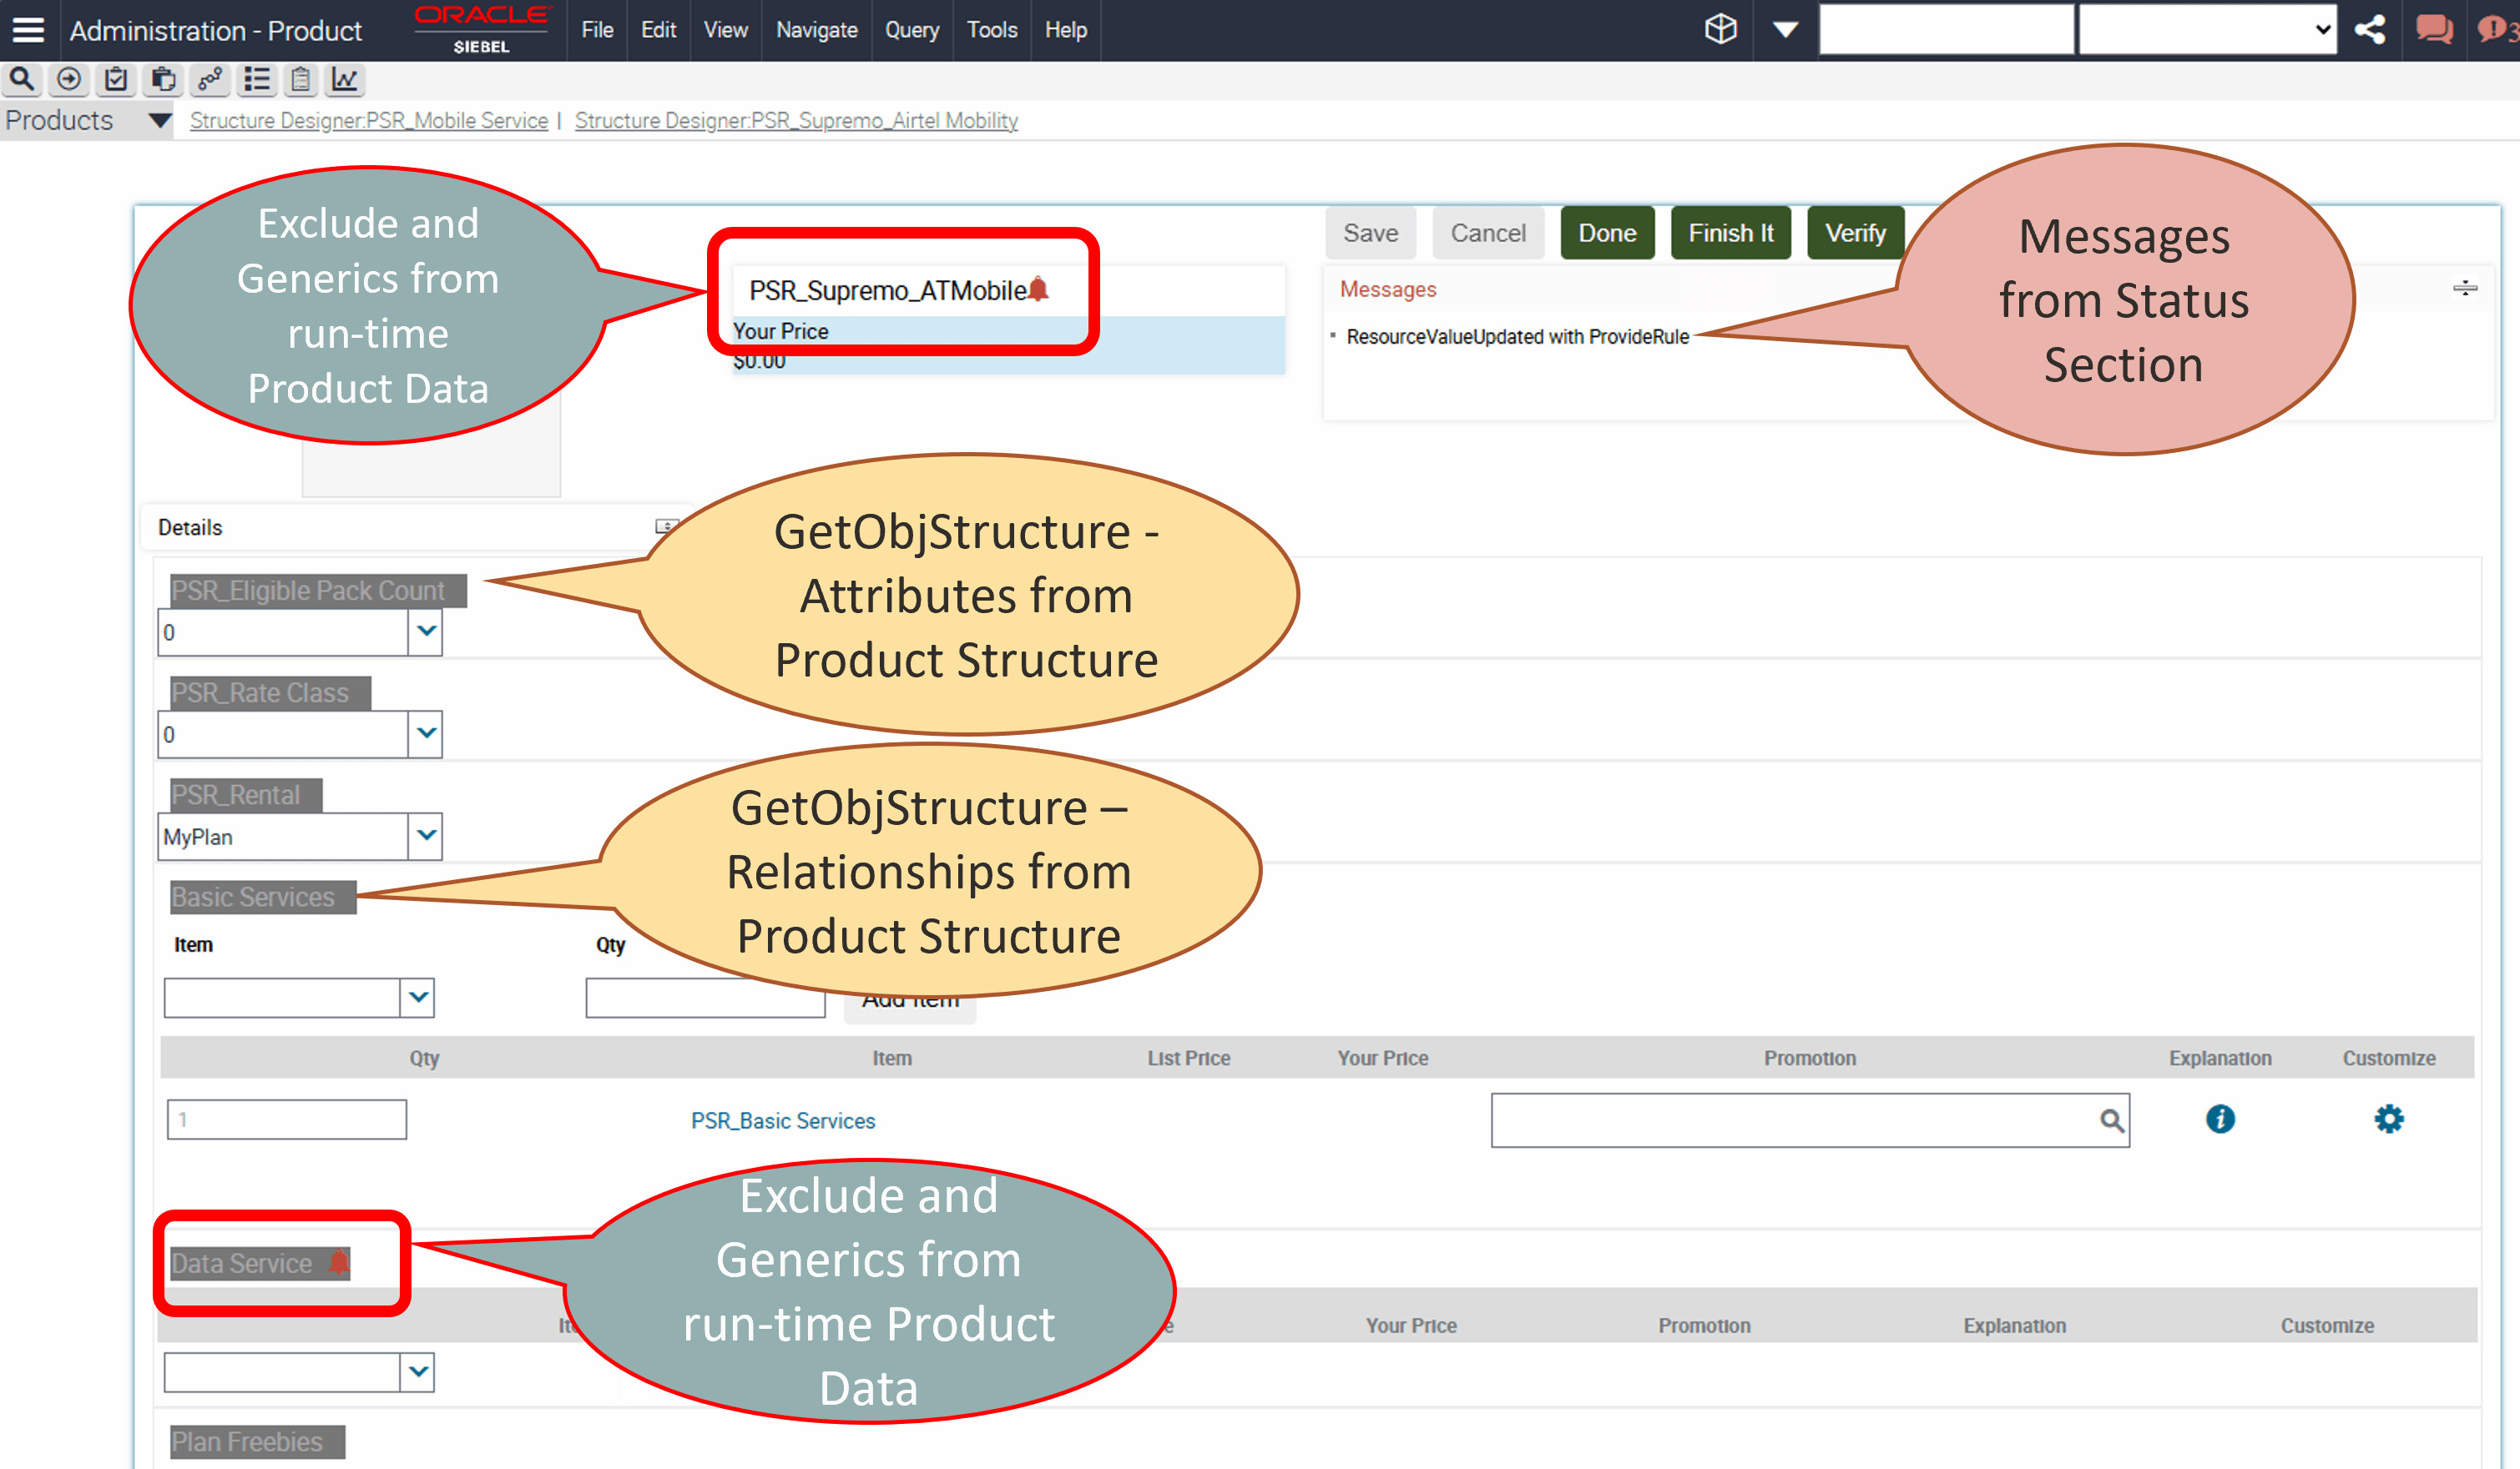
Task: Open Structure Designer:PSR_Supremo_Airtel Mobility breadcrumb link
Action: pos(796,121)
